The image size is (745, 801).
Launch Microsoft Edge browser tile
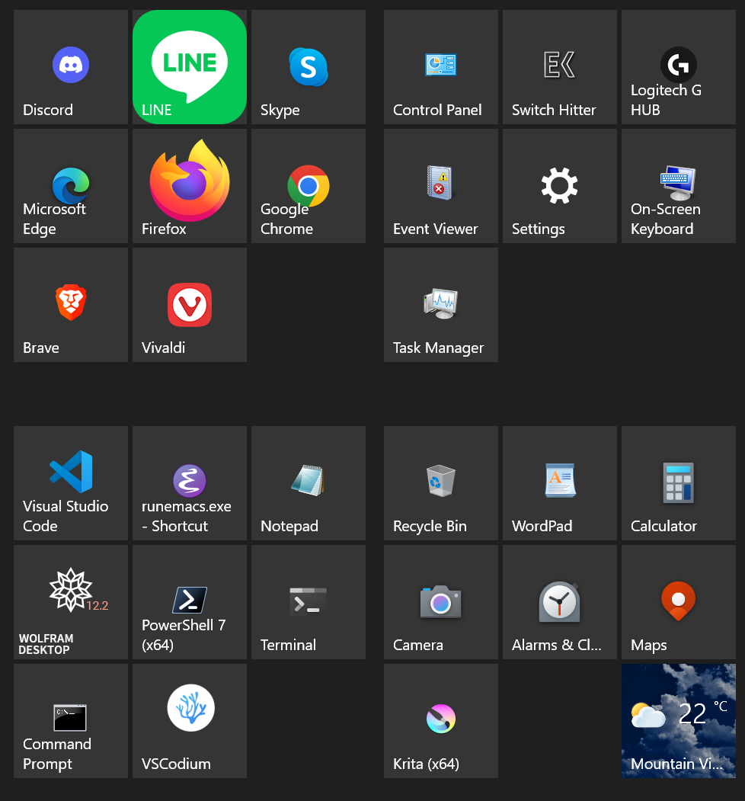click(x=71, y=186)
